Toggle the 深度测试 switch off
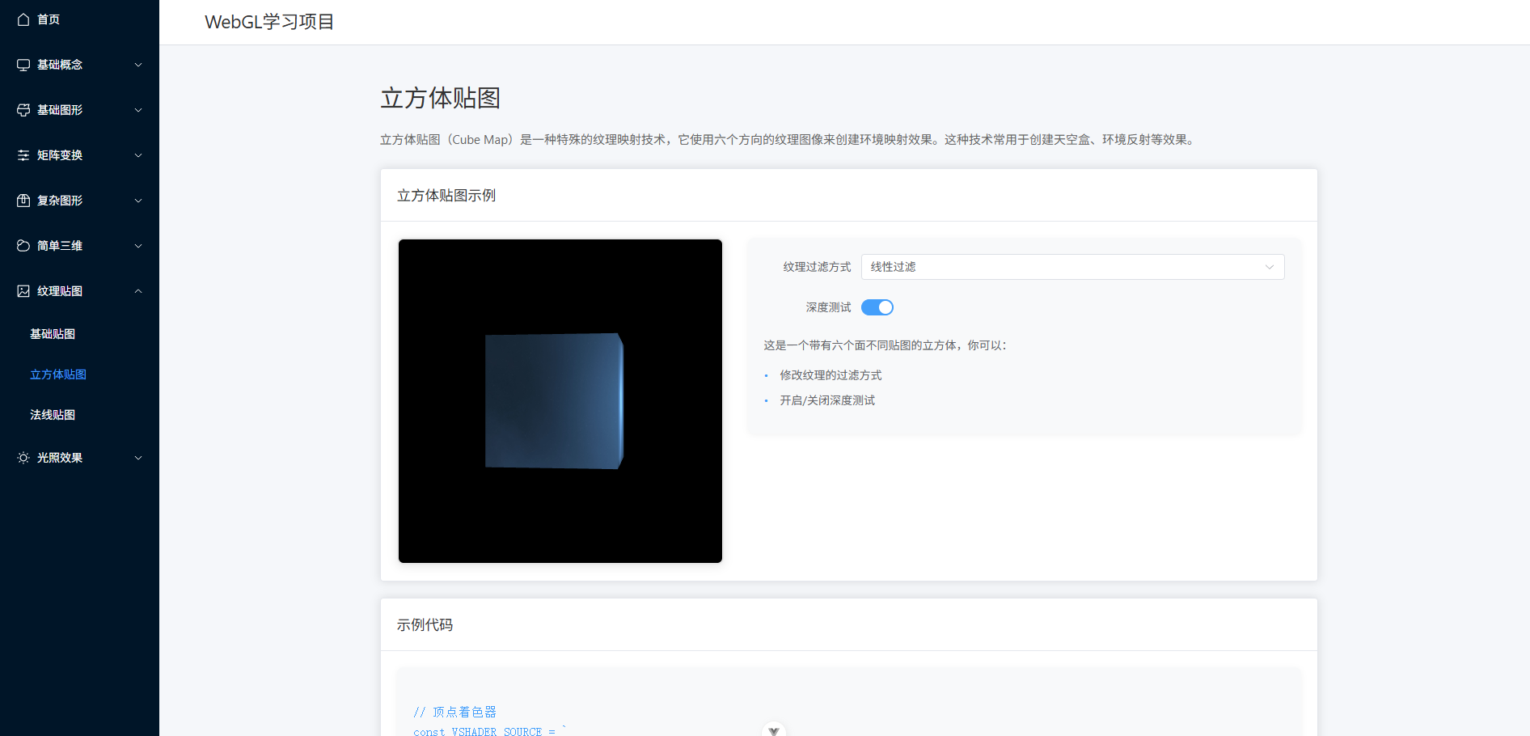1530x736 pixels. click(x=877, y=307)
